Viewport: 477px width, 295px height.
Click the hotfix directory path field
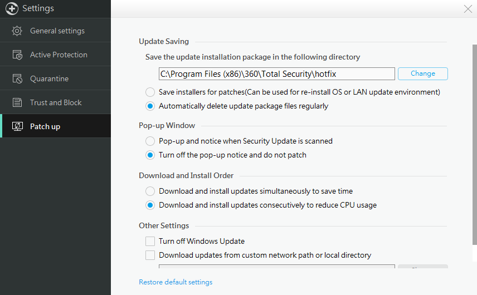tap(276, 73)
